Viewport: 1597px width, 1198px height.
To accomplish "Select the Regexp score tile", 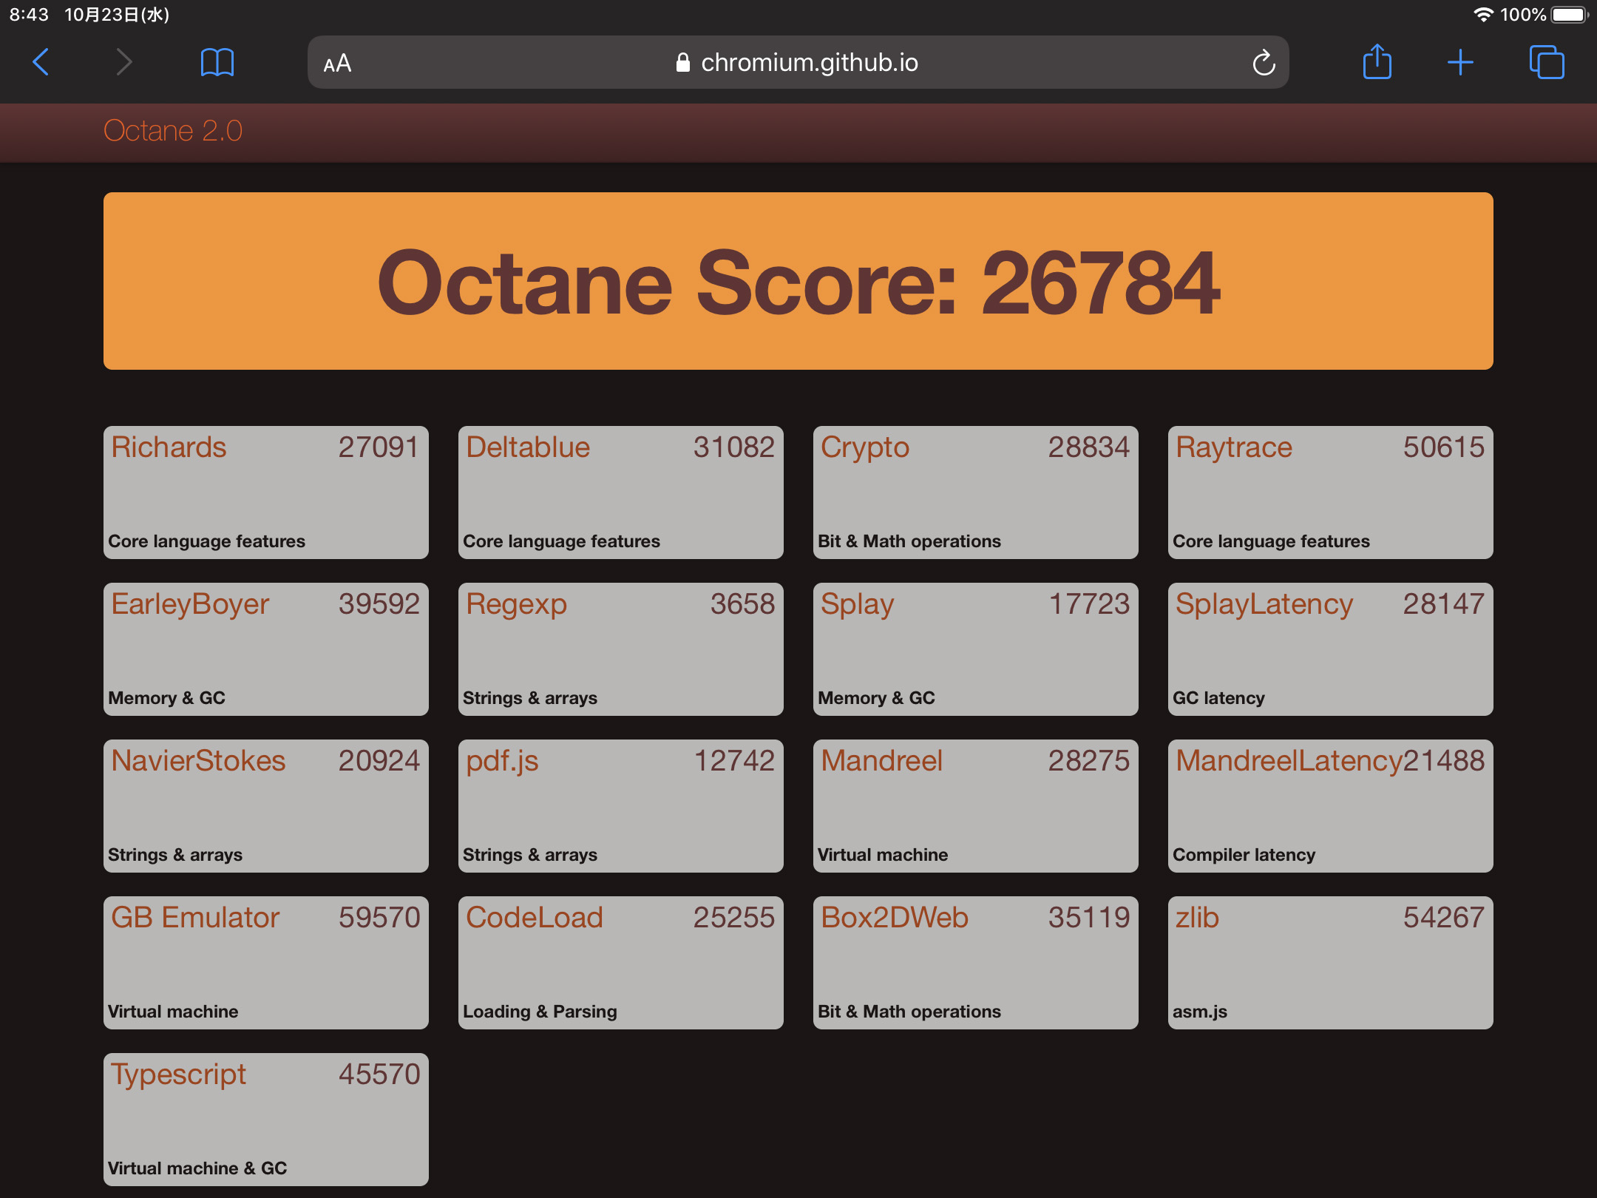I will [x=620, y=649].
